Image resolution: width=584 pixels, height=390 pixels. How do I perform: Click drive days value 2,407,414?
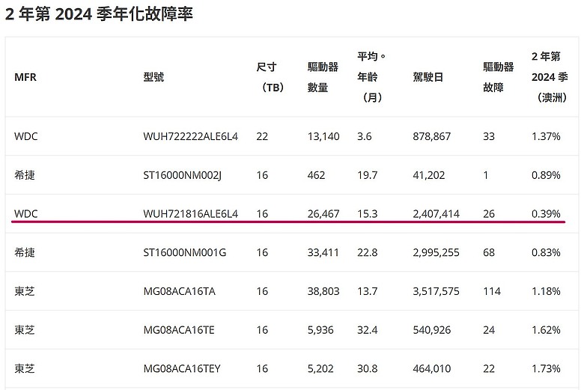coord(437,214)
